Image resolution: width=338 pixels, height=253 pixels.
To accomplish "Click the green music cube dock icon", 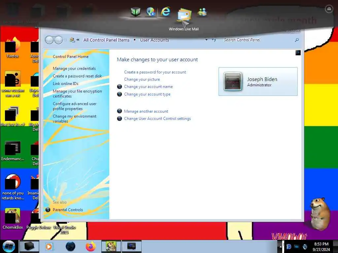I will tap(136, 12).
